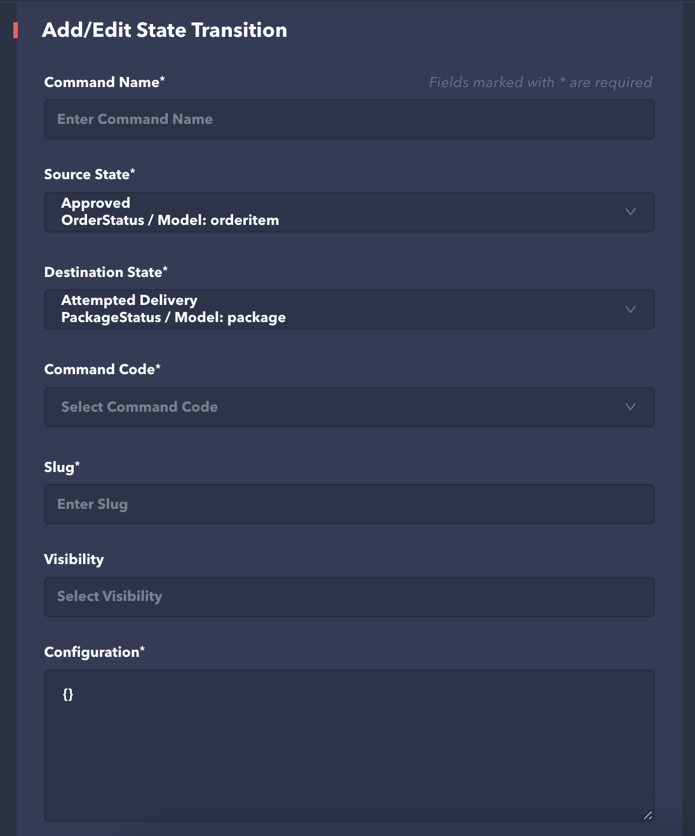695x836 pixels.
Task: Click the Destination State dropdown chevron arrow
Action: coord(630,309)
